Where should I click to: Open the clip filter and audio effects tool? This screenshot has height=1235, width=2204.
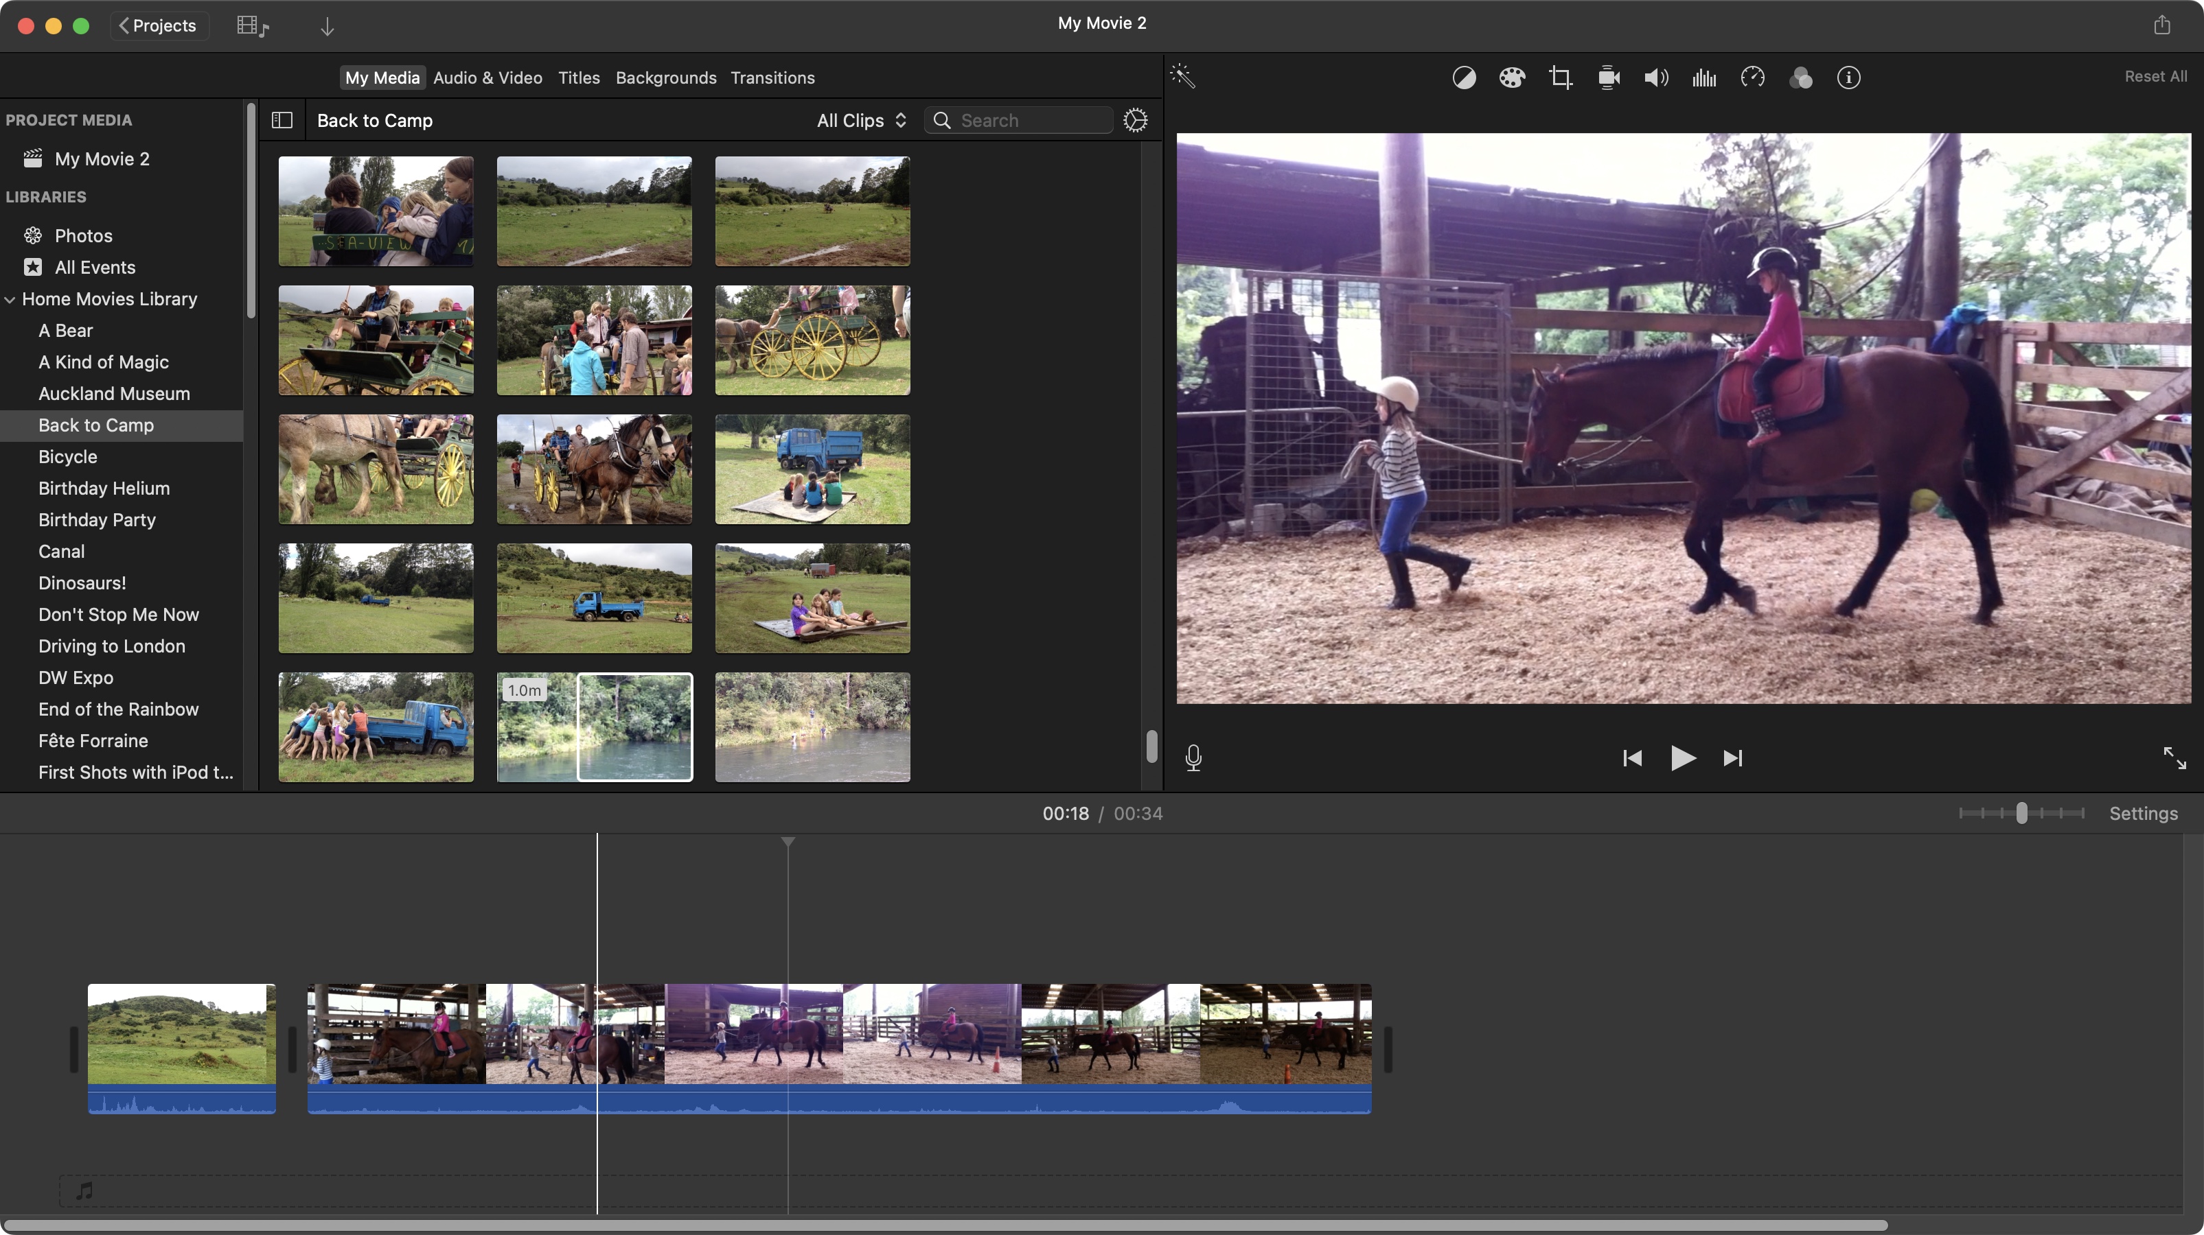pos(1801,78)
